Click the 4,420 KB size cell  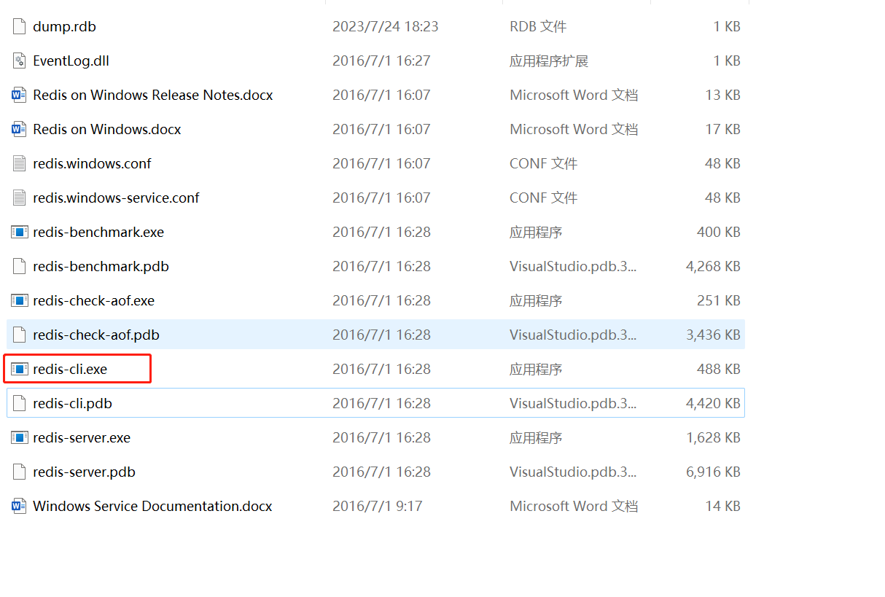(x=713, y=403)
